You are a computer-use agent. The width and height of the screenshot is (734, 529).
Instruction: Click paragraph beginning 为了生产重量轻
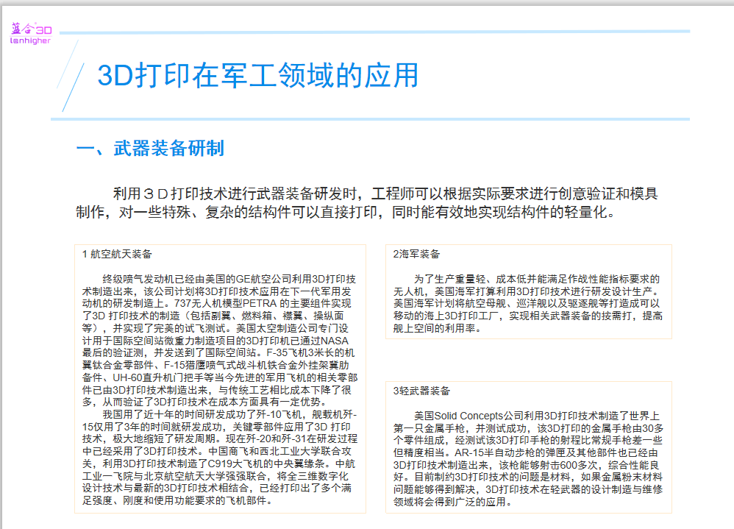coord(528,303)
